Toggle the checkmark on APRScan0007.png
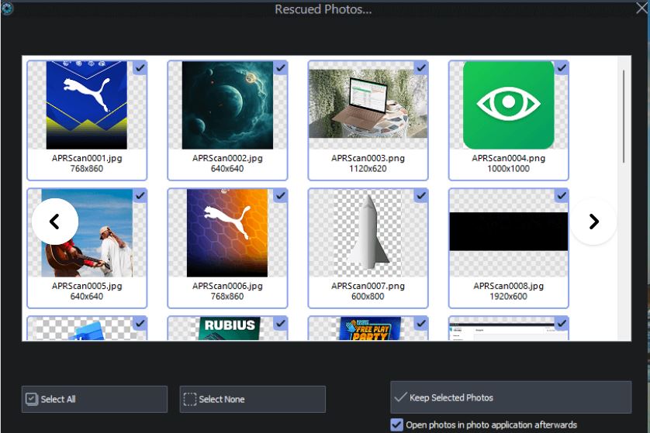Screen dimensions: 650x433 pyautogui.click(x=421, y=196)
